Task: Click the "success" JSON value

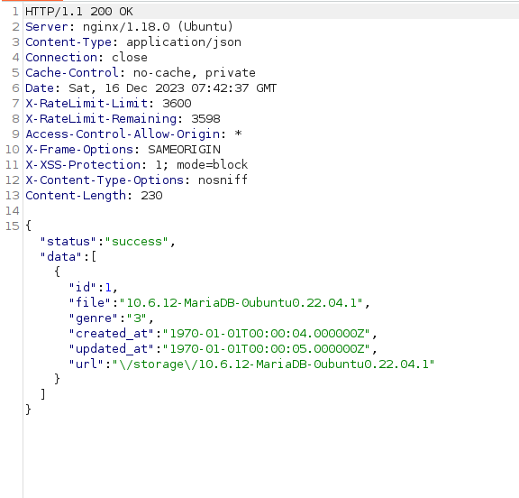Action: click(137, 242)
